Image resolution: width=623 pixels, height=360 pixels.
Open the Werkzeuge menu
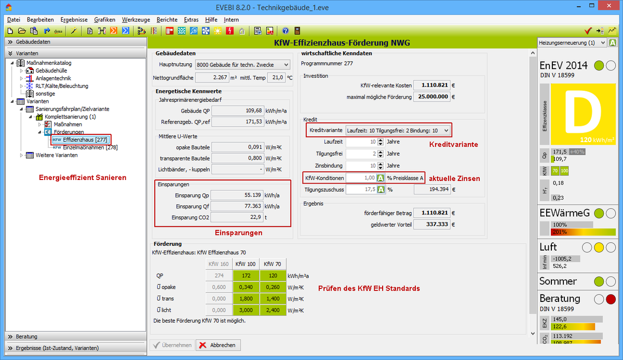coord(136,19)
